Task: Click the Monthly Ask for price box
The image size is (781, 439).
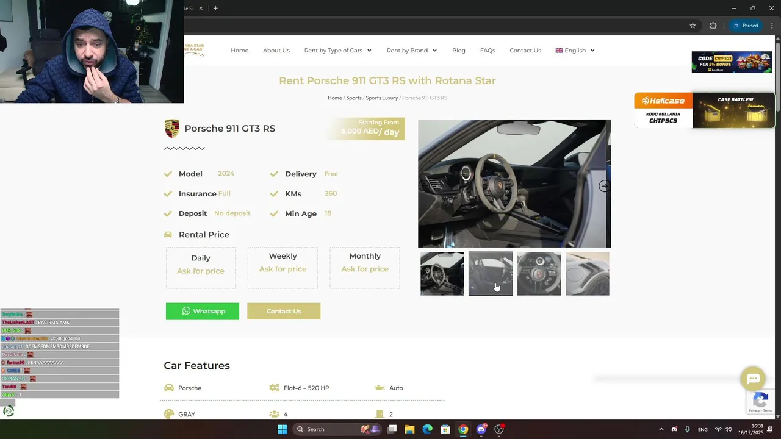Action: (365, 268)
